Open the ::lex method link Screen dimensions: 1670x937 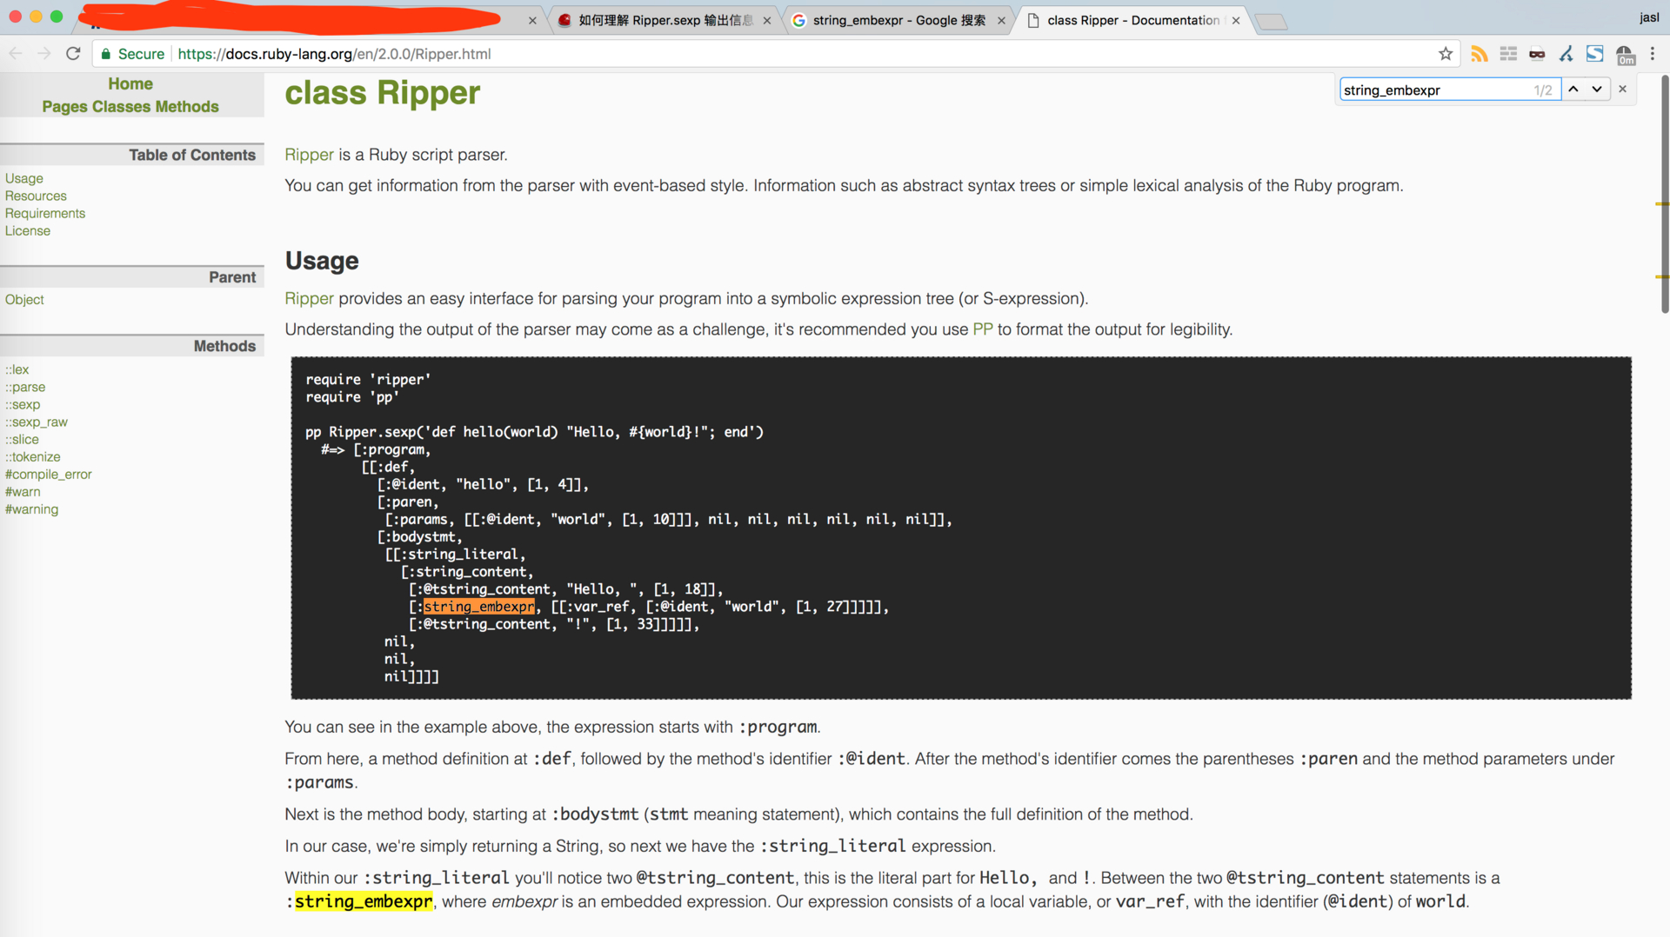click(17, 369)
